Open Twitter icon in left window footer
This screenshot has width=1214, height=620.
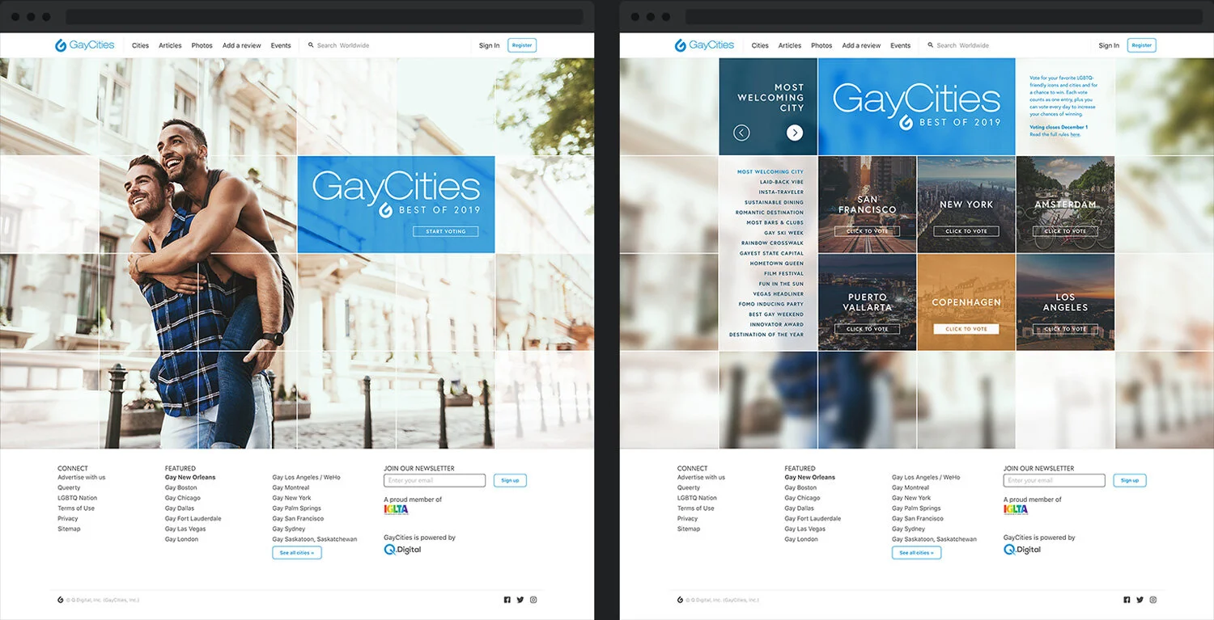(x=520, y=600)
